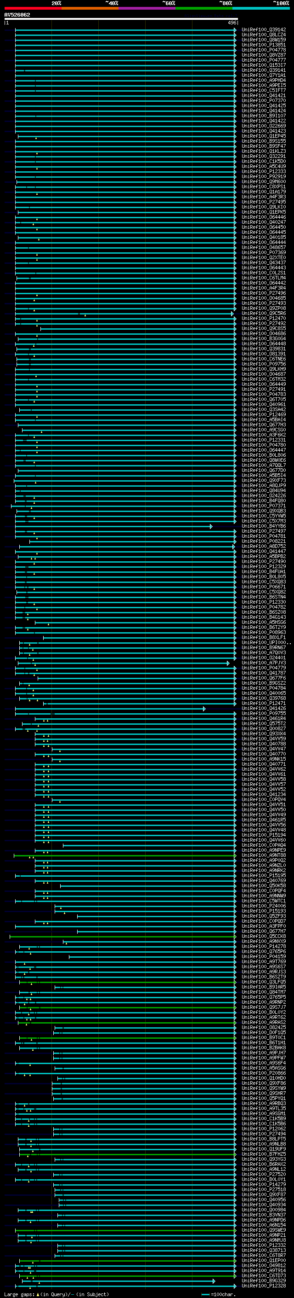
Task: Select truncated UniRef100_UPI000.. entry
Action: point(266,642)
